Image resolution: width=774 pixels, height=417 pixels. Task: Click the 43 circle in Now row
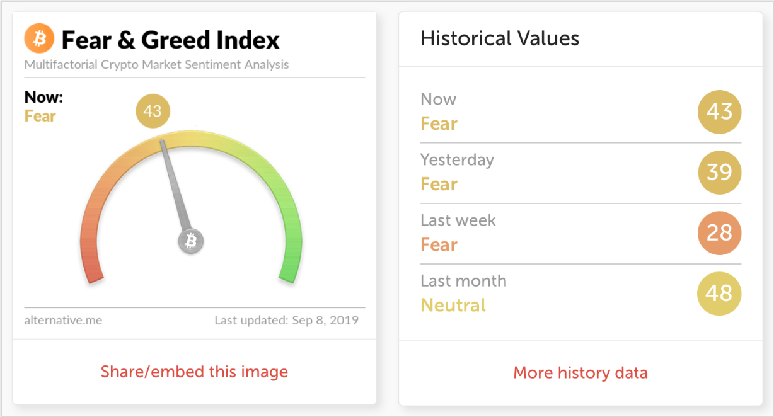719,112
